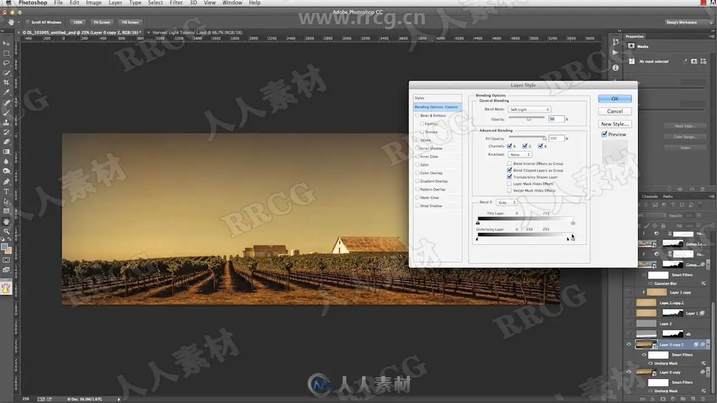Open the File menu
The image size is (717, 403).
point(58,3)
